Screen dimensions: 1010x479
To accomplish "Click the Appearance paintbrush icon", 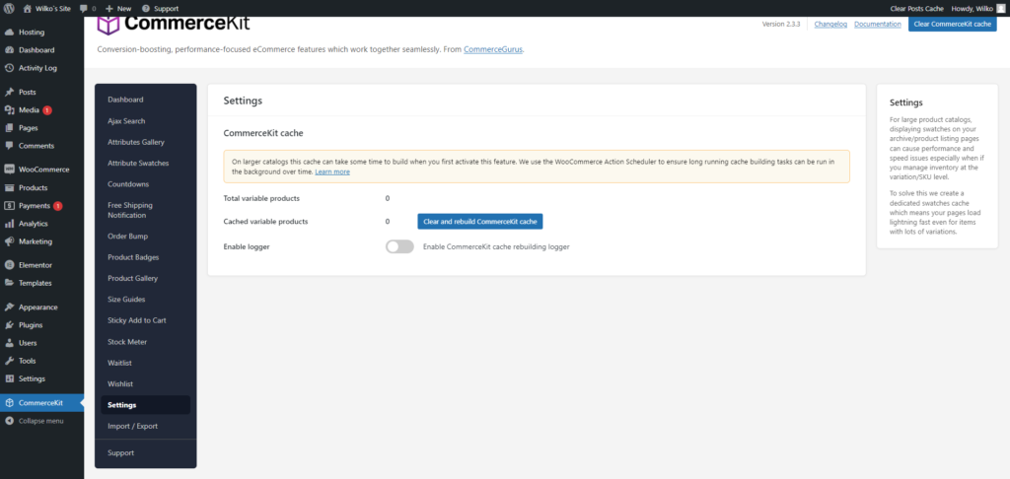I will click(9, 308).
